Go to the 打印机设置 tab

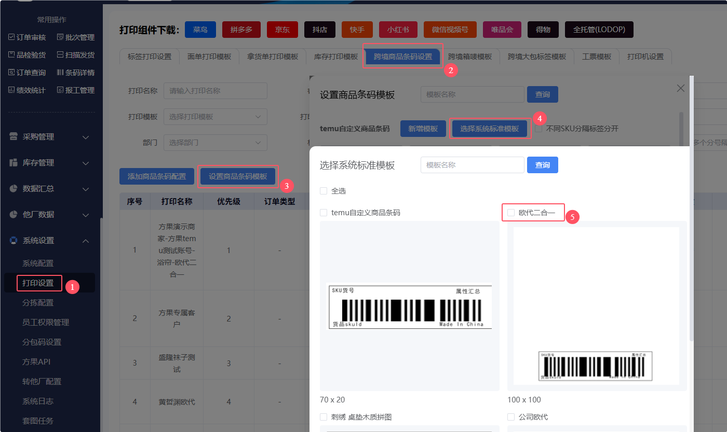(645, 57)
